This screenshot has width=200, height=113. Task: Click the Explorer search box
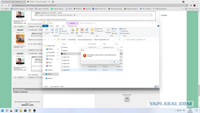[x=140, y=40]
